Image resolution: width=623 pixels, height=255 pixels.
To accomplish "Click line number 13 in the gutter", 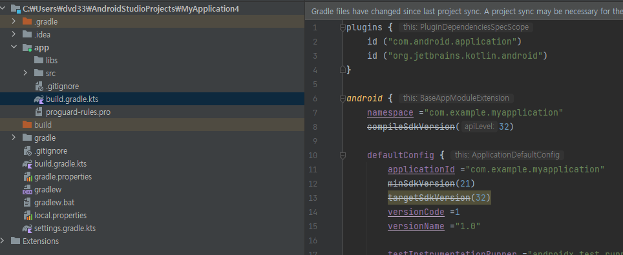I will point(313,198).
